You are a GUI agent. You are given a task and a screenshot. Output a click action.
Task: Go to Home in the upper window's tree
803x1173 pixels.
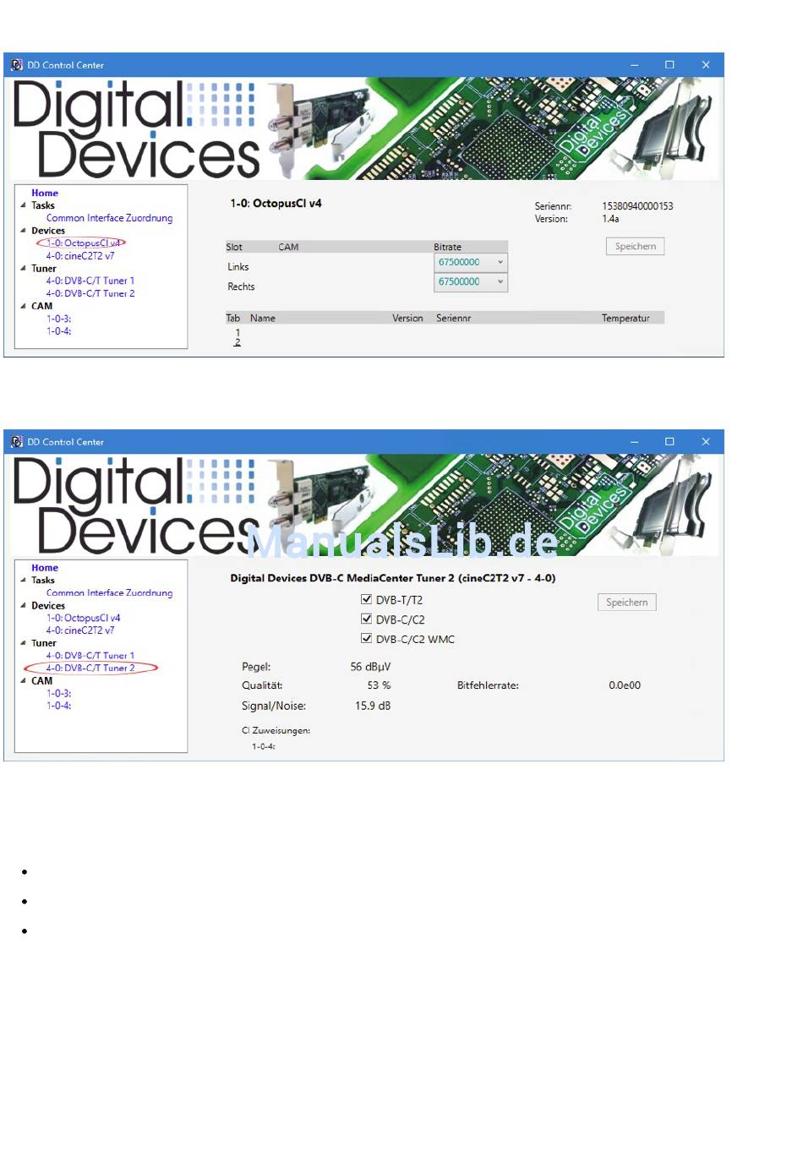45,194
